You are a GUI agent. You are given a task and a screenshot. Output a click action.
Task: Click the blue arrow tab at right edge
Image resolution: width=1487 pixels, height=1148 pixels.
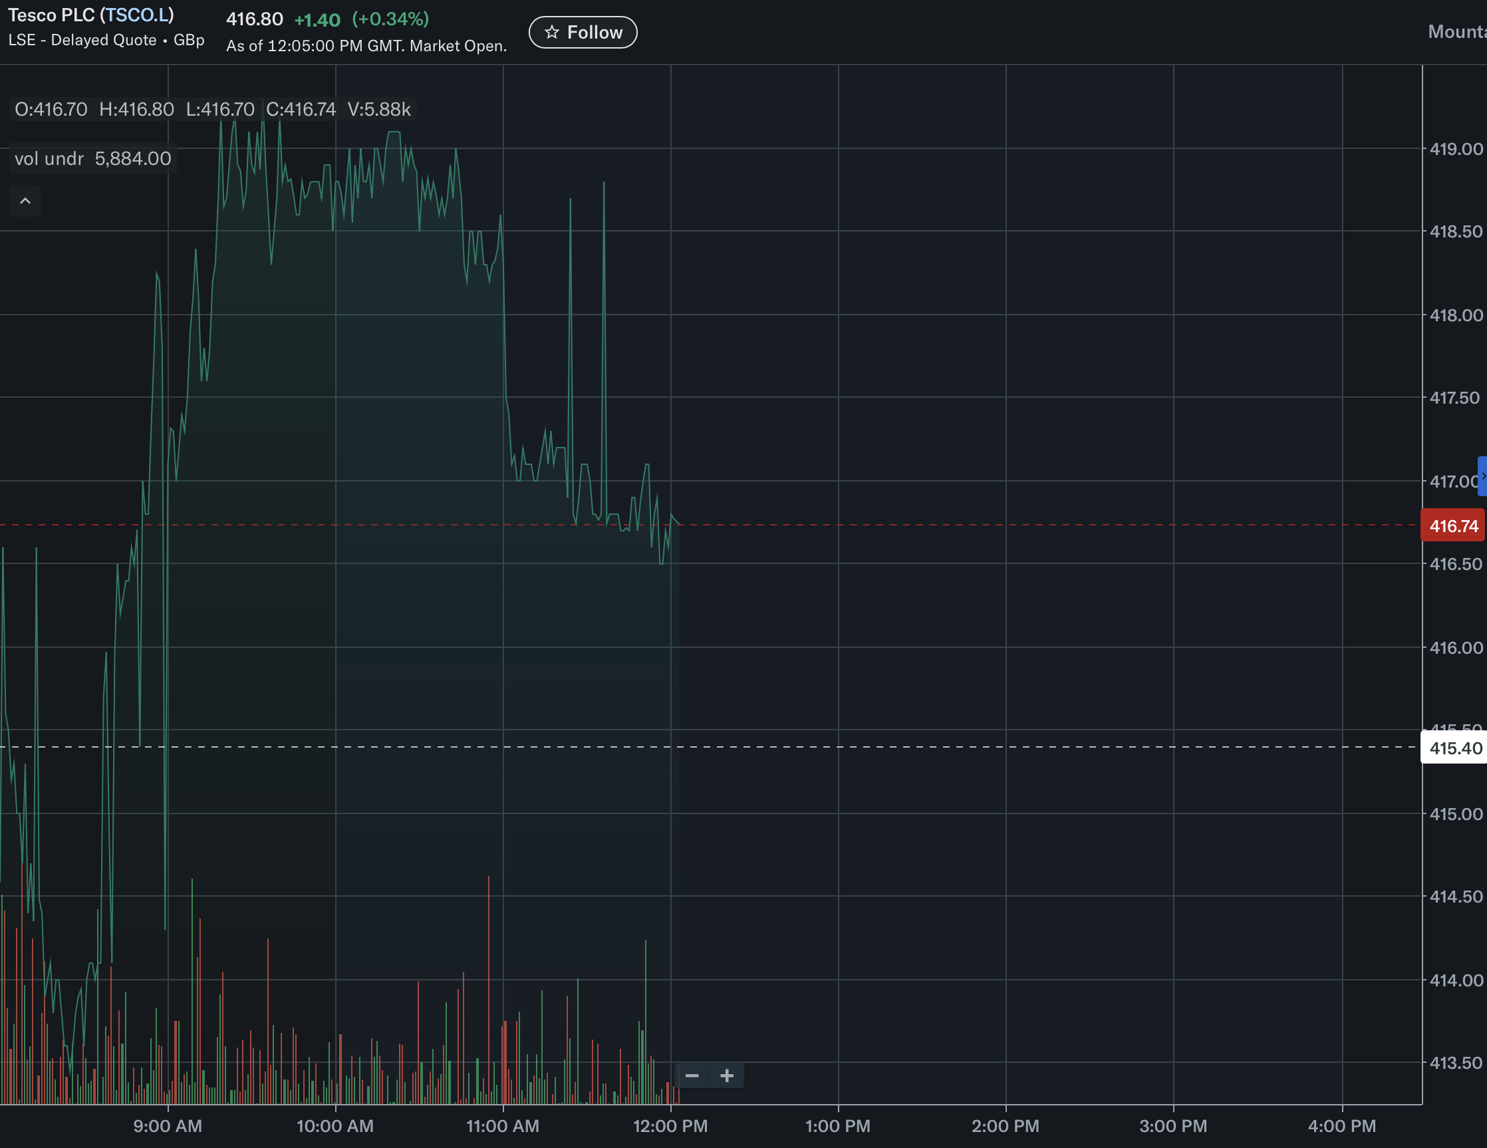(x=1482, y=476)
